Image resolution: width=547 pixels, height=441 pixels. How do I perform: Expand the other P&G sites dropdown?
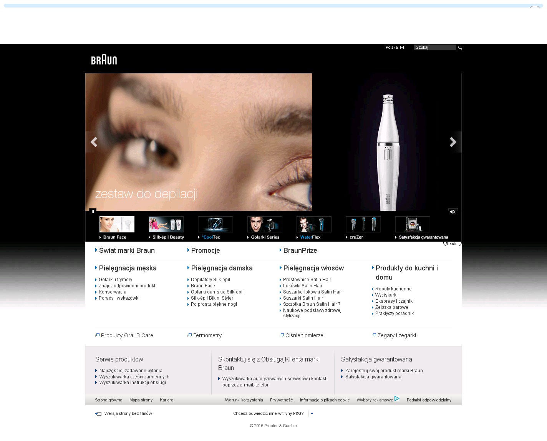click(312, 414)
